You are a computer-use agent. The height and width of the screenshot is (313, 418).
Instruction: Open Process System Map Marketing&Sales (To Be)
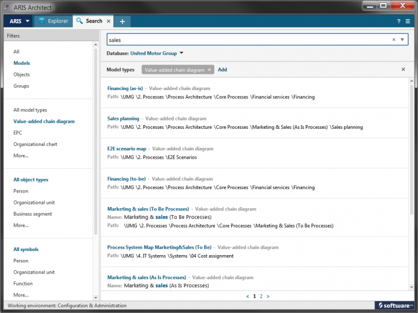pos(159,247)
